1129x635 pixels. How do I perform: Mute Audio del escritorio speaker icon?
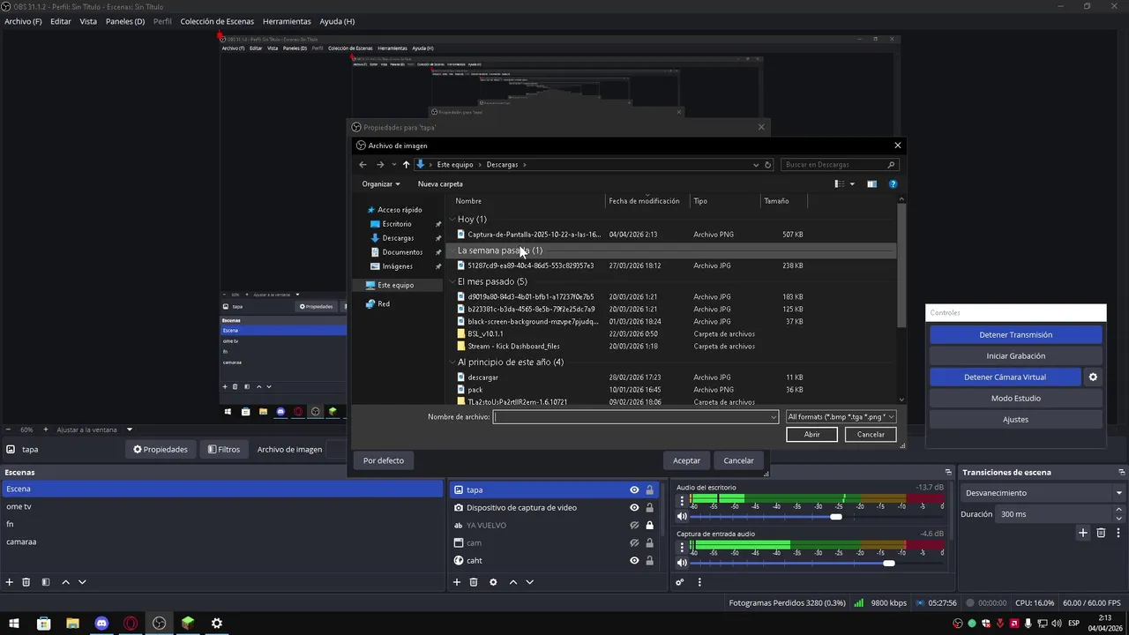(x=682, y=517)
